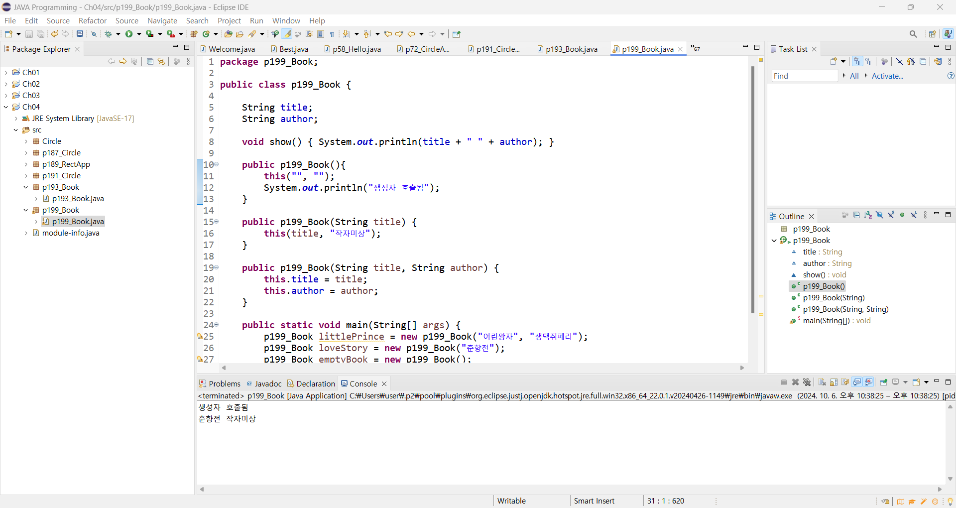Toggle Hide Fields in Outline toolbar

click(879, 215)
